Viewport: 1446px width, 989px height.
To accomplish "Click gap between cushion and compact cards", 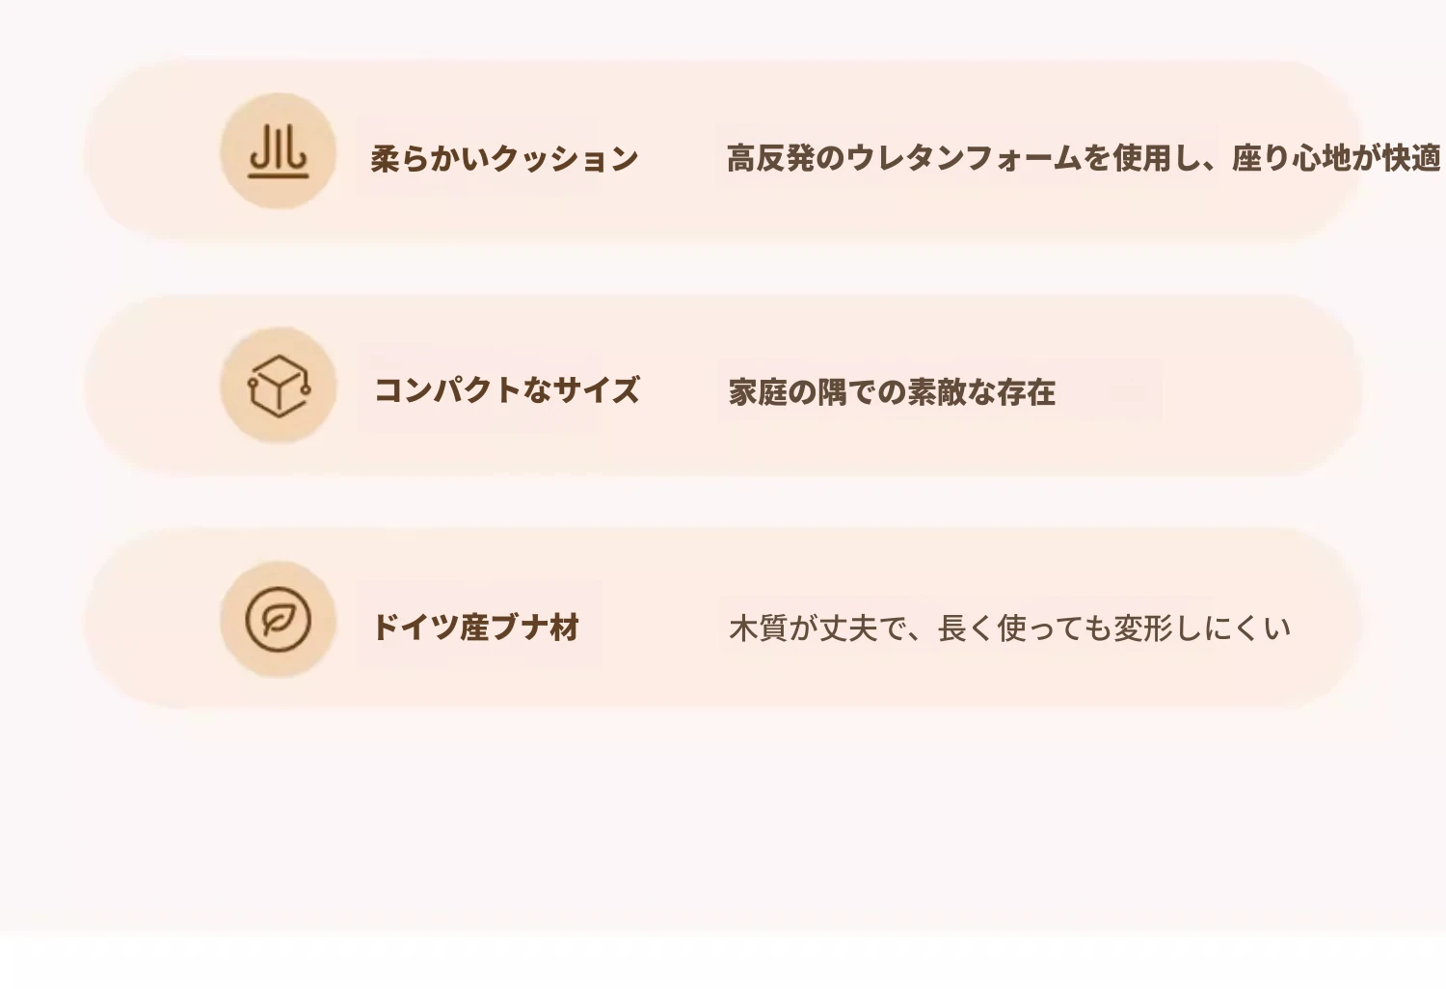I will click(x=723, y=268).
